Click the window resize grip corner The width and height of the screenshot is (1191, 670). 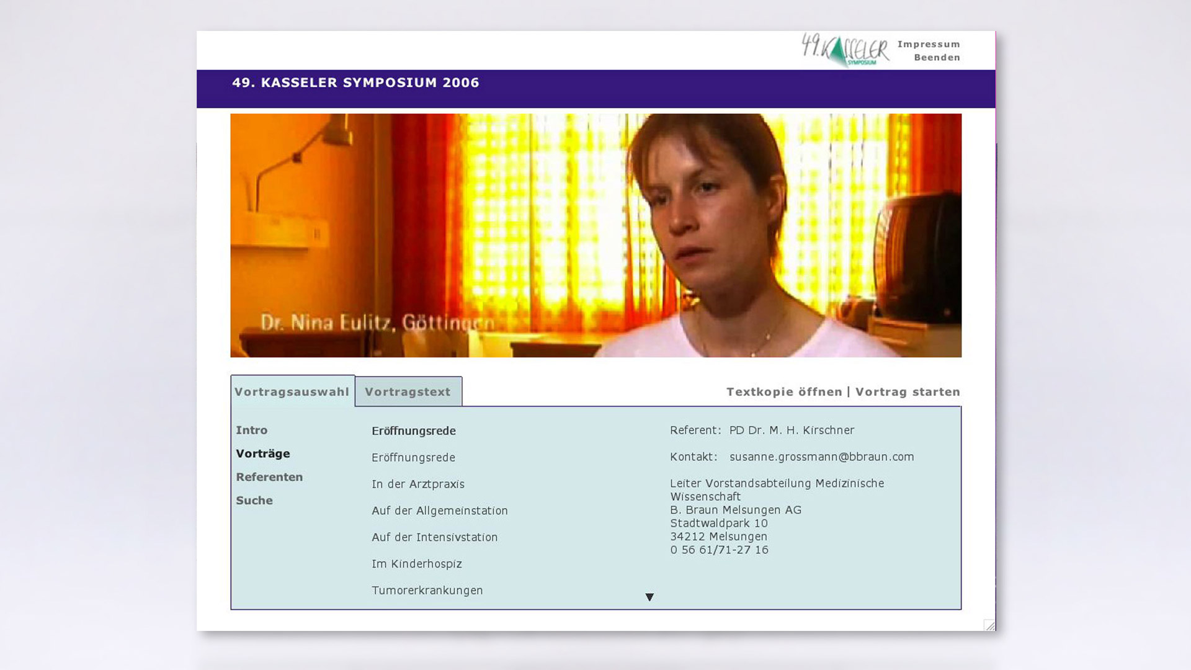tap(989, 625)
